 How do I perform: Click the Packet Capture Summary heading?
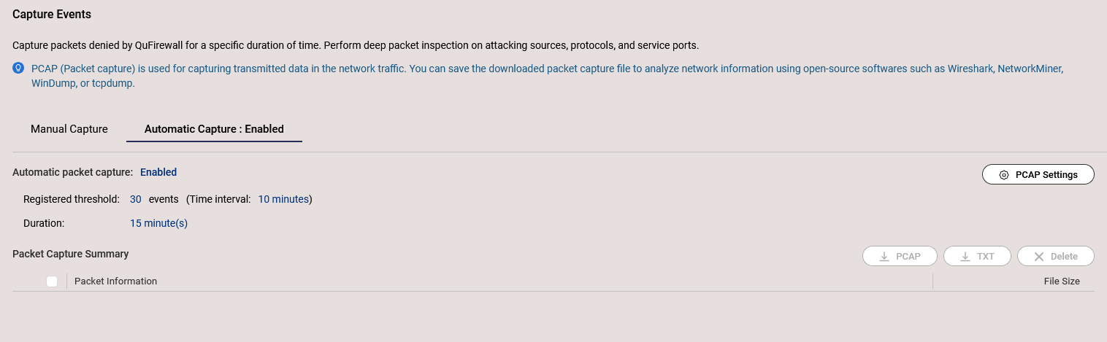click(71, 254)
